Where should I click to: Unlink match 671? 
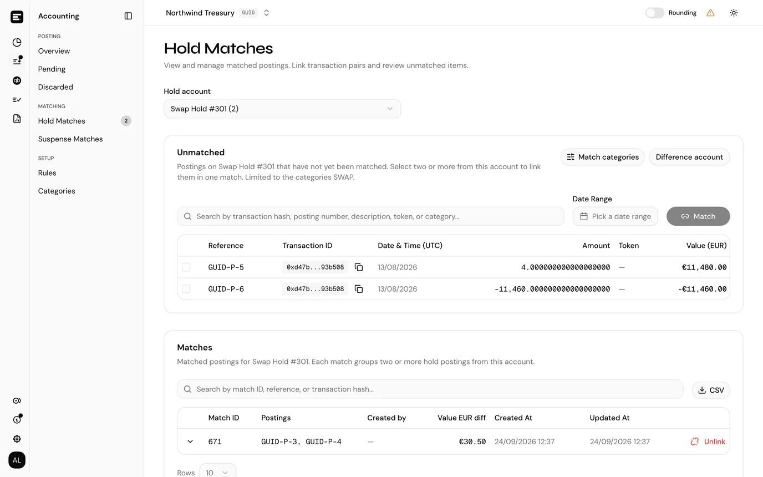pos(708,442)
